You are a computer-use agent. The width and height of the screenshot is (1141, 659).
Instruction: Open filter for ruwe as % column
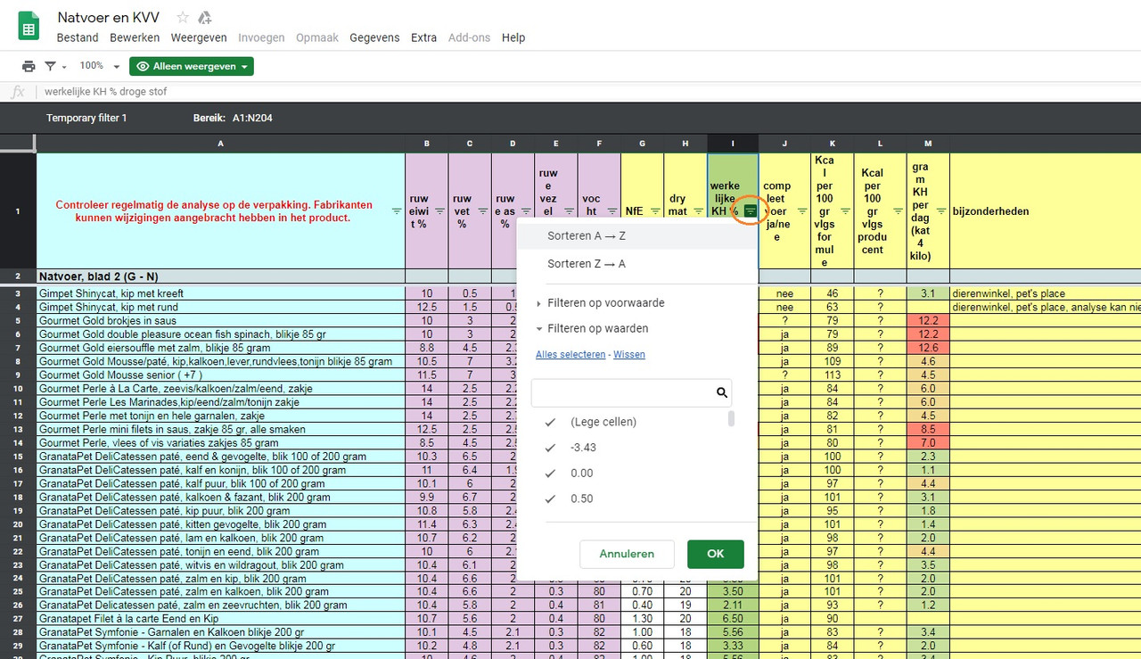click(525, 211)
